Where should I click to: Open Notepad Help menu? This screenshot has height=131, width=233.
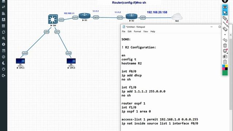tap(153, 32)
